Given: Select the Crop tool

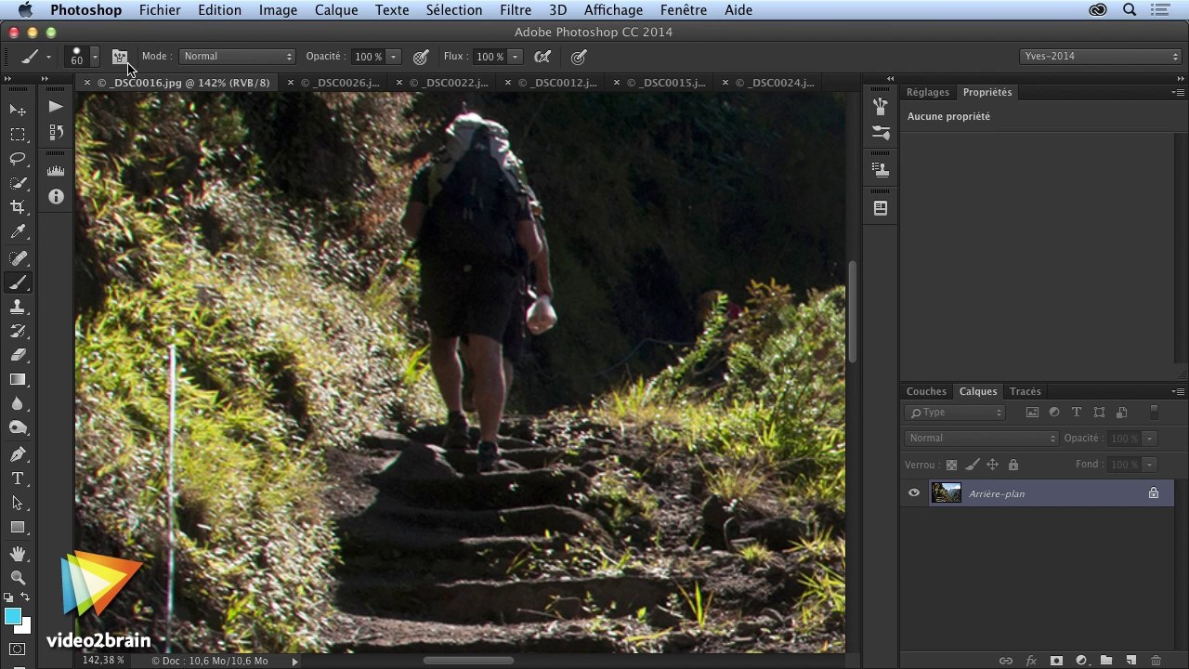Looking at the screenshot, I should 18,207.
